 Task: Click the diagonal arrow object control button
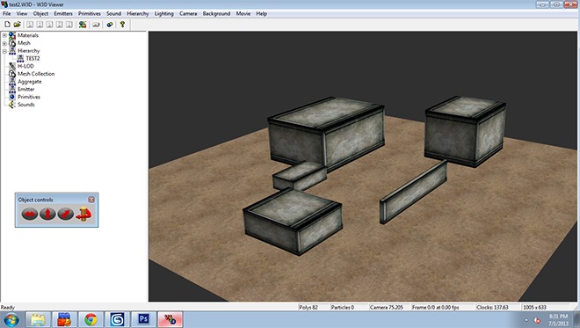point(66,214)
